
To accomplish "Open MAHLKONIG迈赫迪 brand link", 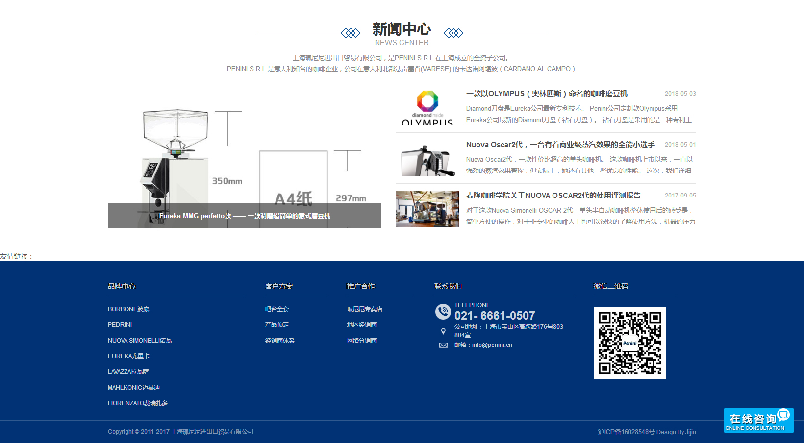I will (x=134, y=388).
